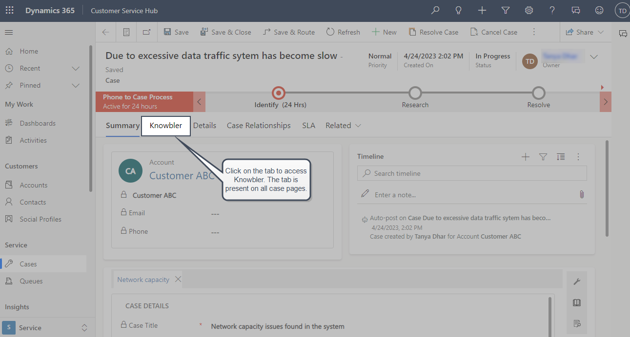Click Save & Close
This screenshot has height=337, width=630.
tap(226, 32)
